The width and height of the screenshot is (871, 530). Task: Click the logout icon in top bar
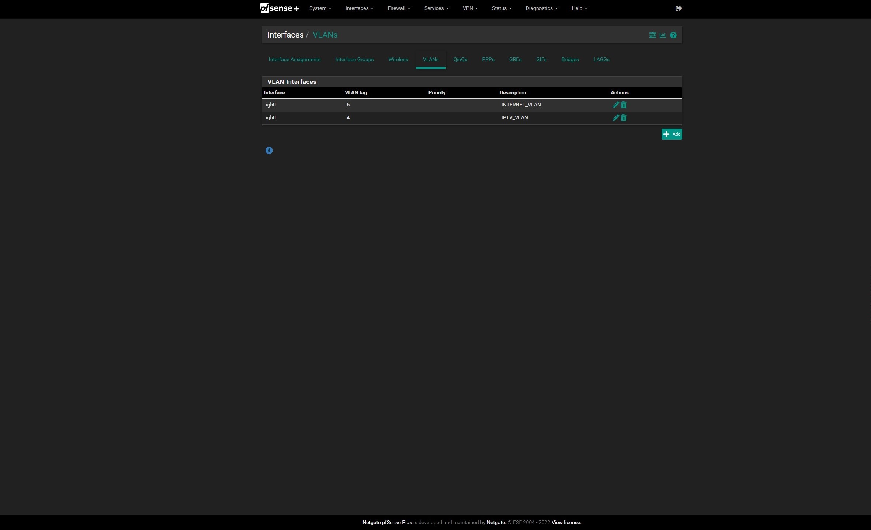click(678, 8)
